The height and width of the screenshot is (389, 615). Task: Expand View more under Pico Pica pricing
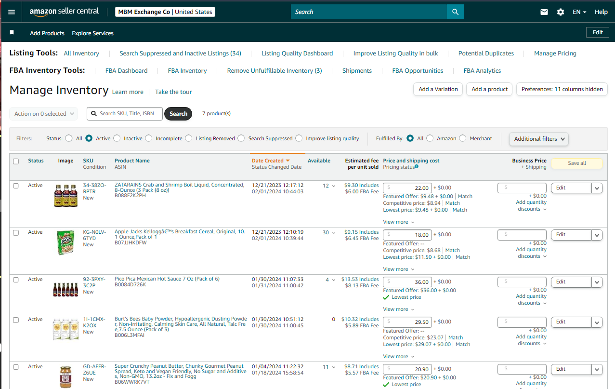[x=399, y=309]
